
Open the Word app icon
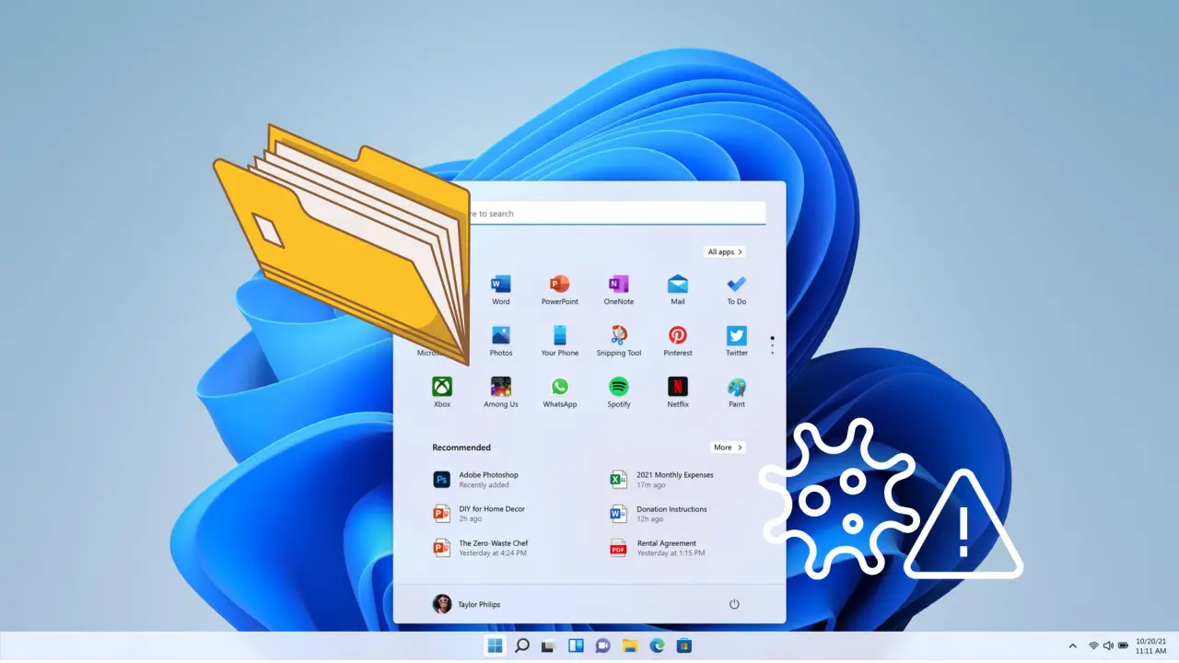click(x=500, y=285)
